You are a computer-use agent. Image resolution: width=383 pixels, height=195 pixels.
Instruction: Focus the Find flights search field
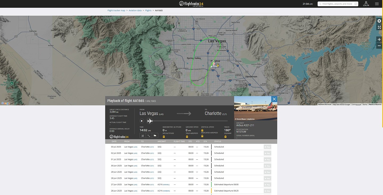[x=338, y=4]
